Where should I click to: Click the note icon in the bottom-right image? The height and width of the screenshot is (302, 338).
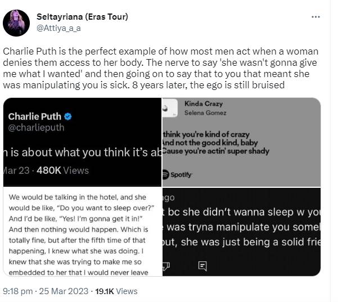(202, 264)
